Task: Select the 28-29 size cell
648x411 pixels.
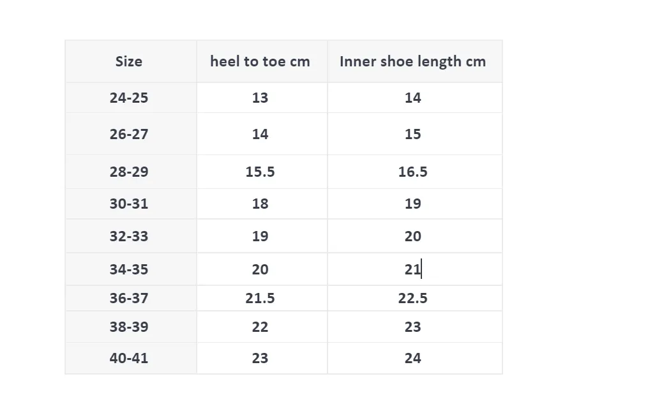Action: click(131, 172)
